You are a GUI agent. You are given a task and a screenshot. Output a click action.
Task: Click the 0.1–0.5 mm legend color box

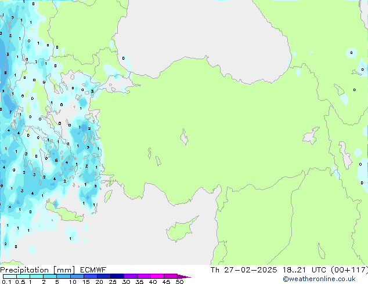(x=10, y=276)
